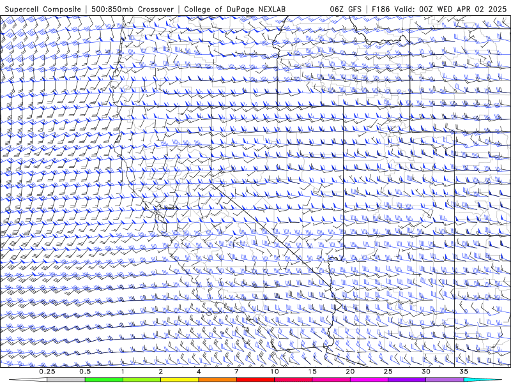Select the lavender 30–35 color bar segment
This screenshot has height=383, width=511.
coord(445,380)
